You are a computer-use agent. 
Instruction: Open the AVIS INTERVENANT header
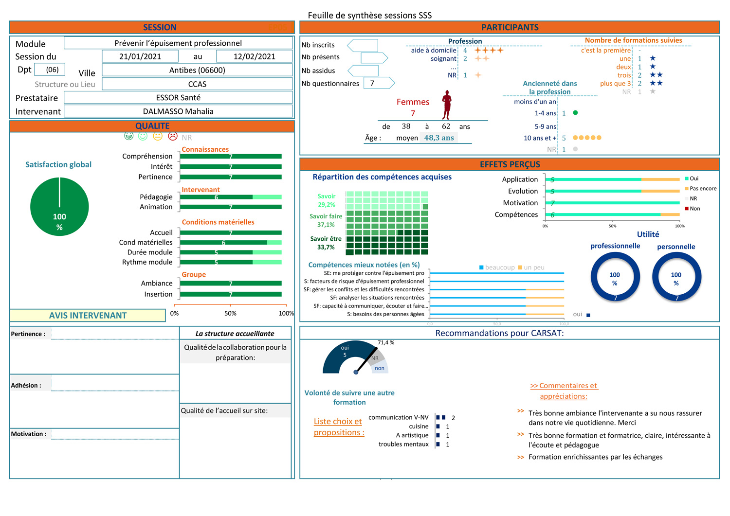[x=88, y=316]
